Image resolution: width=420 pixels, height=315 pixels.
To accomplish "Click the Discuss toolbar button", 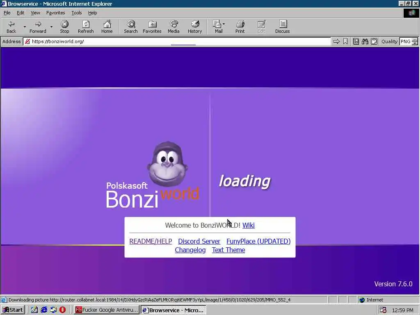I will tap(282, 27).
